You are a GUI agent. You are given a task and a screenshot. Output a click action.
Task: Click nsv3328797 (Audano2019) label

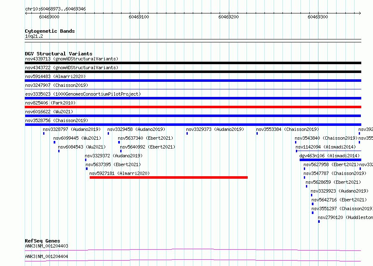pyautogui.click(x=72, y=129)
